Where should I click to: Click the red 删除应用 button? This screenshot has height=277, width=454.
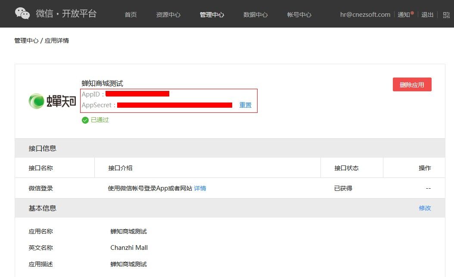coord(412,84)
